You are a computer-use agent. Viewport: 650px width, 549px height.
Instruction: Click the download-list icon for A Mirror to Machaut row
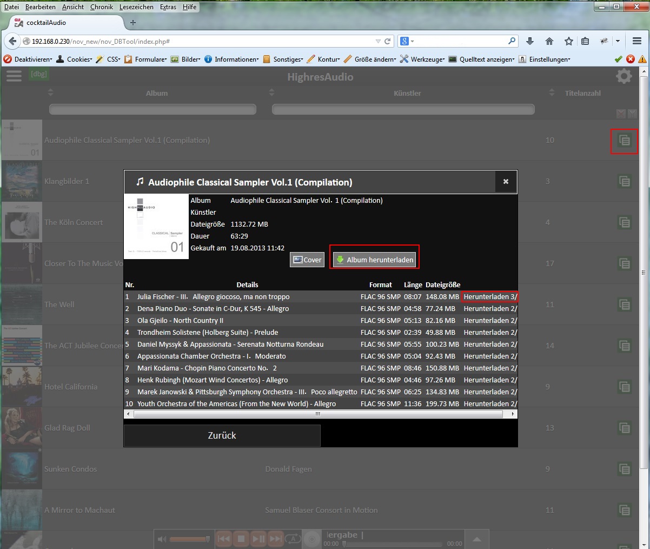(625, 510)
